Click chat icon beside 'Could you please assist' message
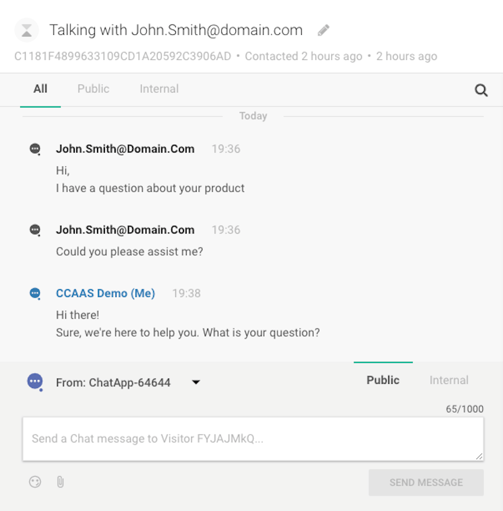The width and height of the screenshot is (503, 511). 35,230
